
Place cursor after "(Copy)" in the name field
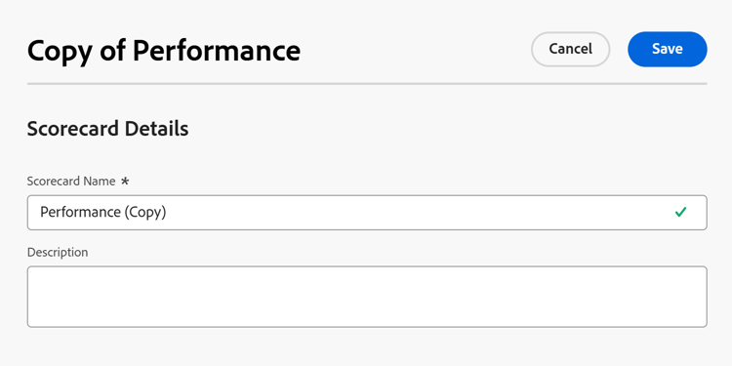(168, 213)
